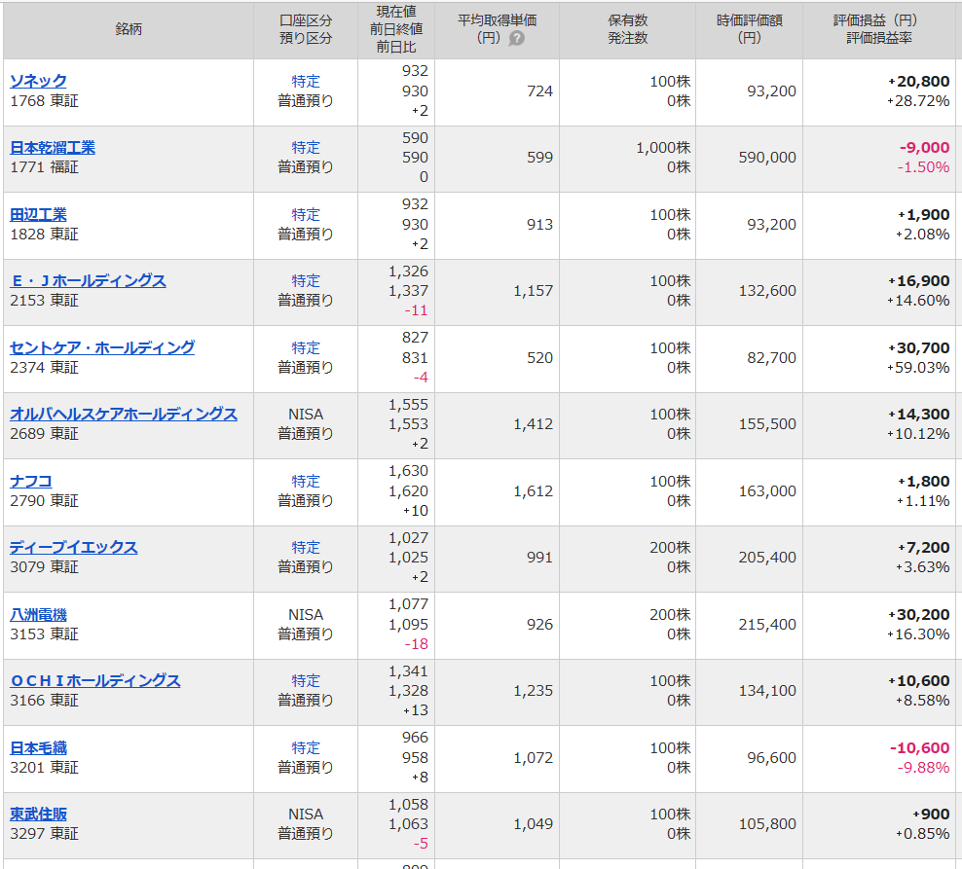Click NISA in the オルバヘルスケアホールディングス row
This screenshot has height=869, width=962.
click(x=306, y=415)
